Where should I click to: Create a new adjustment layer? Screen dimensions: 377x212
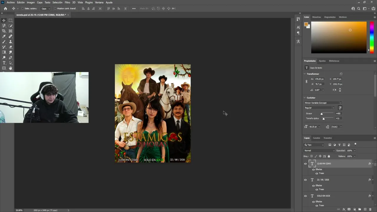click(354, 209)
